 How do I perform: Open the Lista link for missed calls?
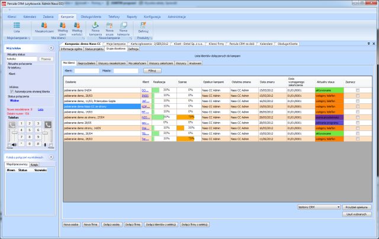pyautogui.click(x=41, y=109)
